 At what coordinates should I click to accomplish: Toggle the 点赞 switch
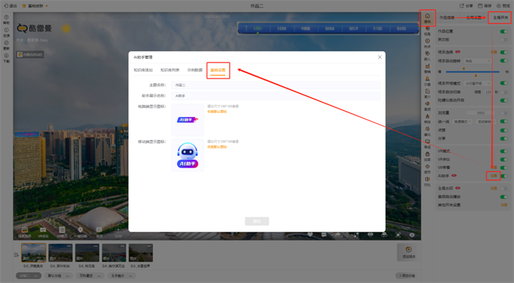tap(504, 131)
